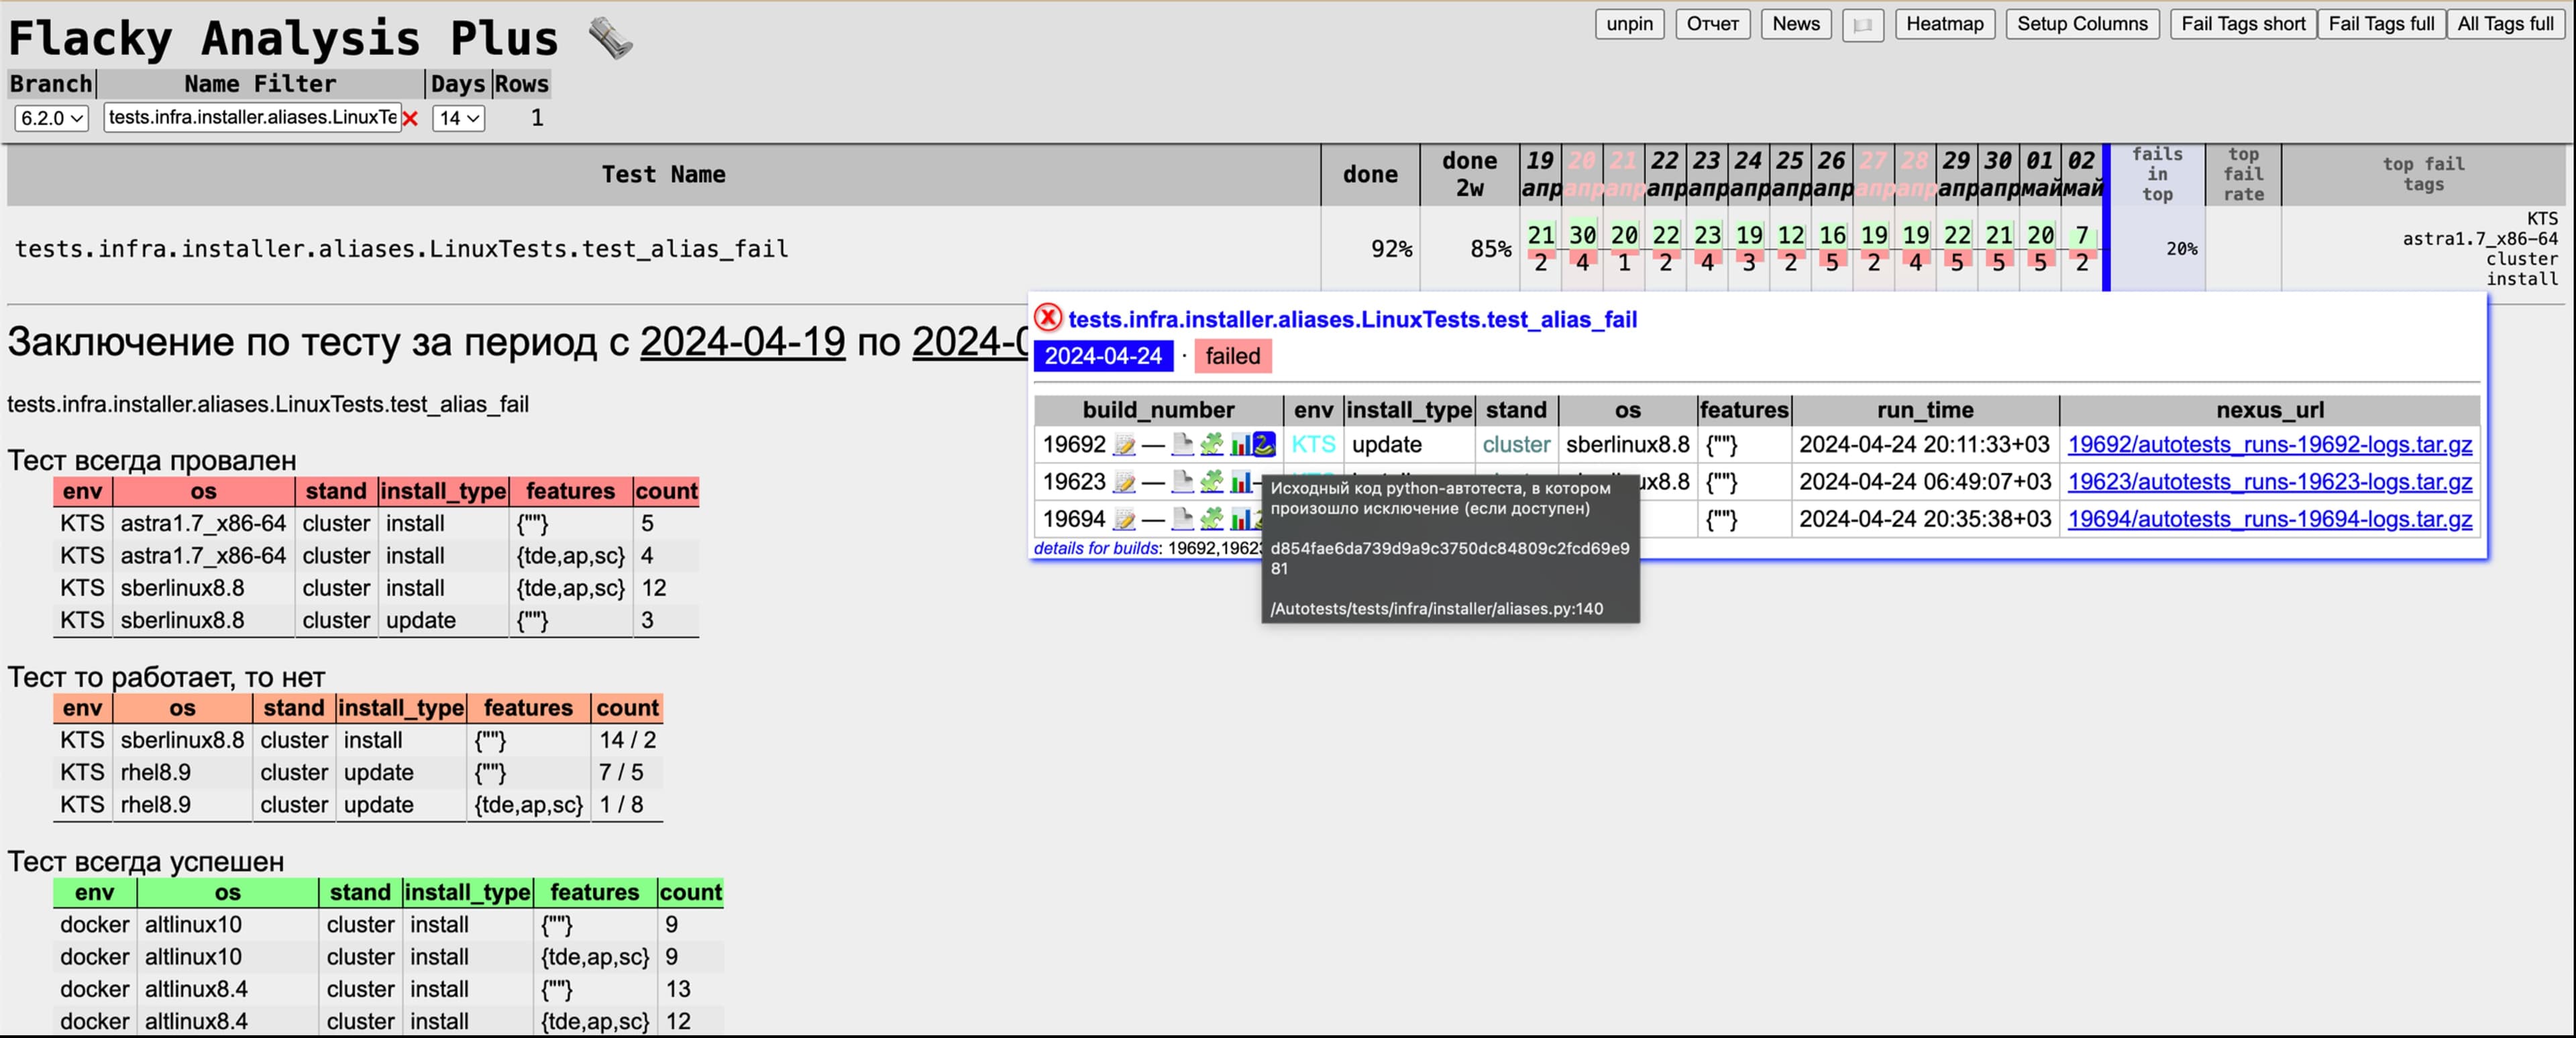Click into the Name Filter input field

click(x=252, y=118)
